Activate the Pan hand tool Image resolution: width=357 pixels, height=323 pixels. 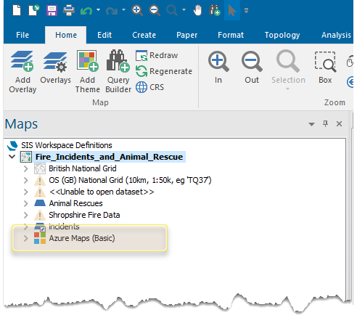[x=197, y=11]
